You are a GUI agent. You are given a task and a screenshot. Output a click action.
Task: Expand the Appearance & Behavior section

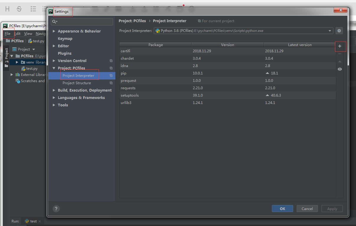tap(54, 31)
